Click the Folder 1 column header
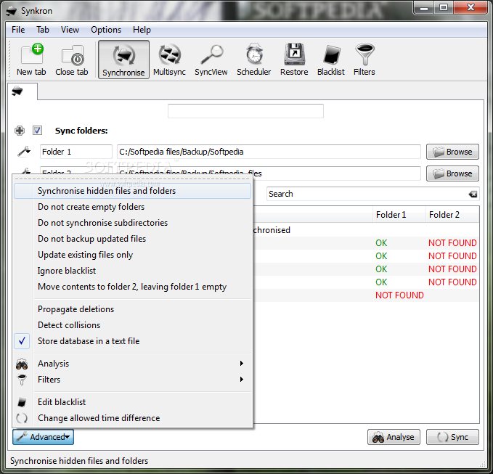Viewport: 493px width, 474px height. click(399, 215)
